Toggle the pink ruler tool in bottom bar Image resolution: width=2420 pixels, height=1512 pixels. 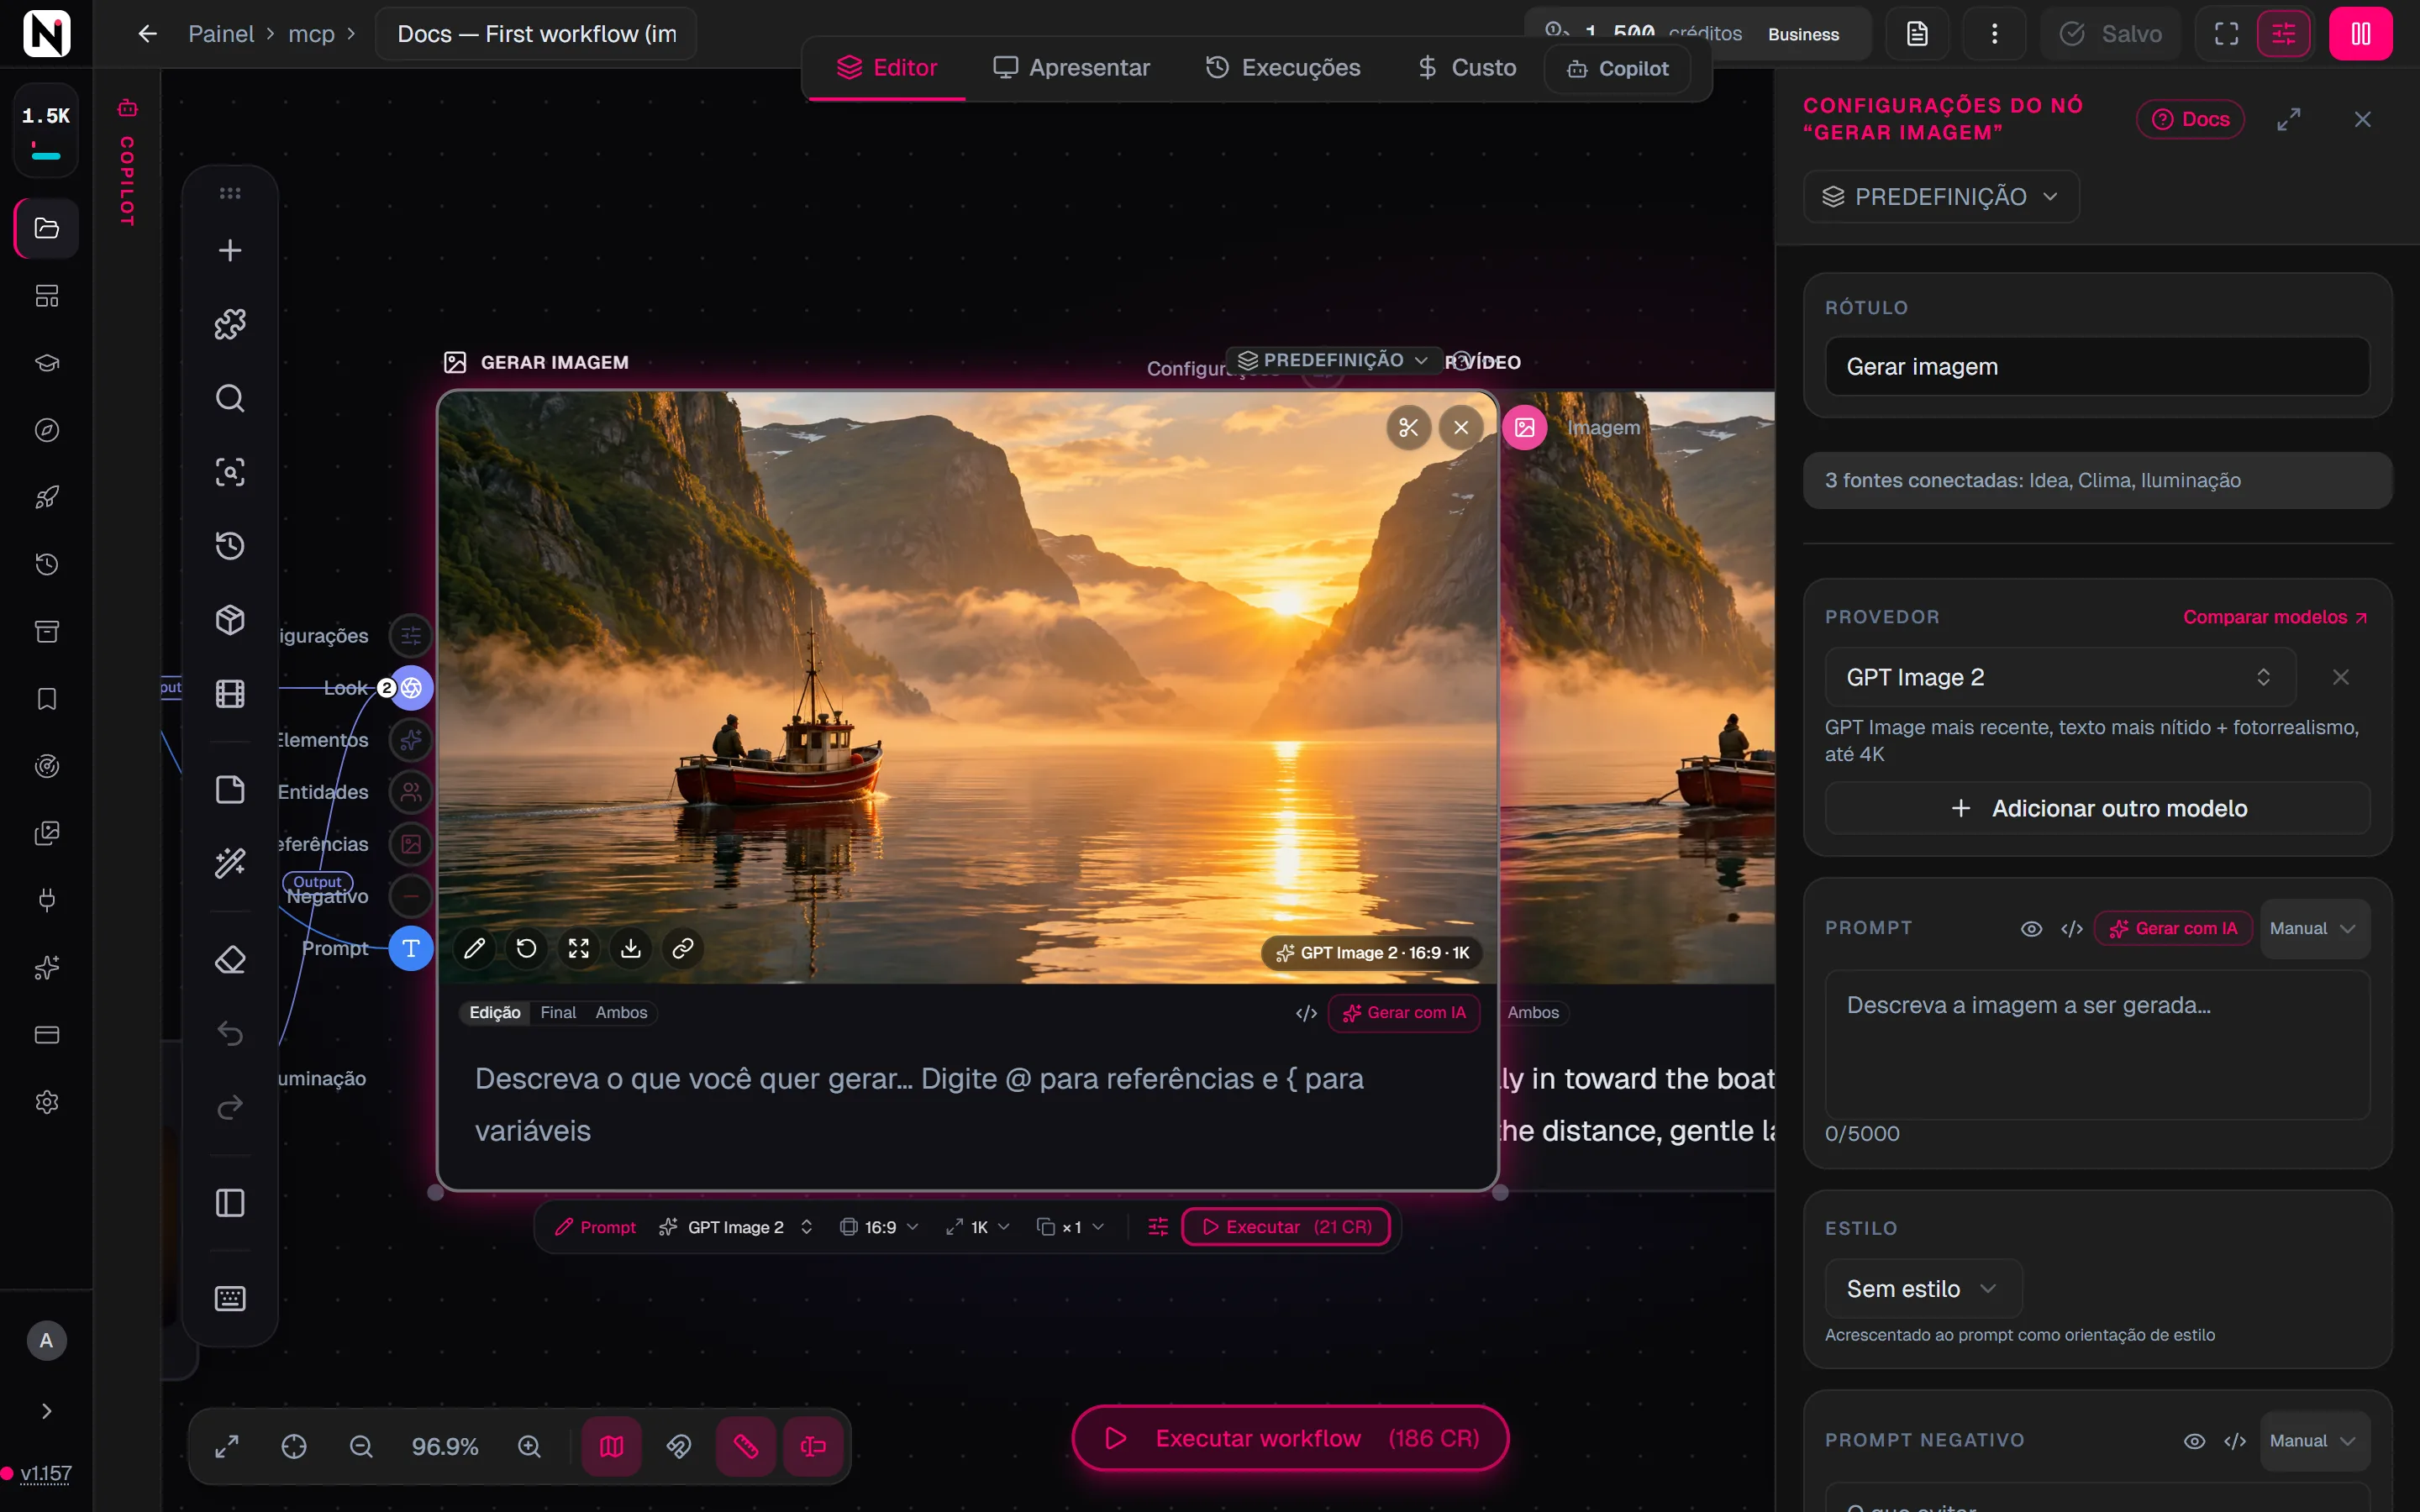(746, 1446)
